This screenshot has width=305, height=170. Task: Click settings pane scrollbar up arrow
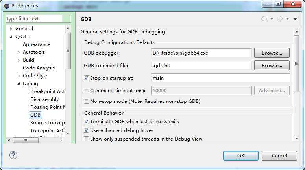pos(297,32)
